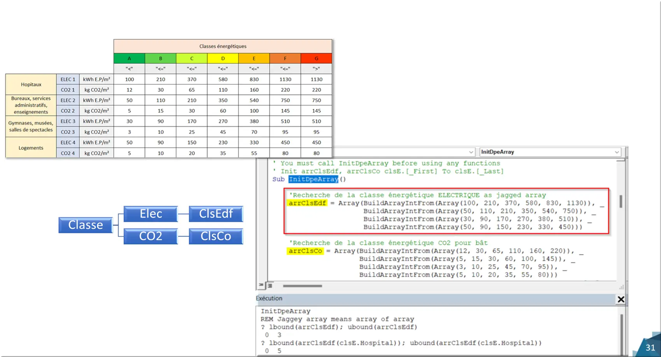Switch to Full Module View icon
Screen dimensions: 661x357
click(x=269, y=286)
